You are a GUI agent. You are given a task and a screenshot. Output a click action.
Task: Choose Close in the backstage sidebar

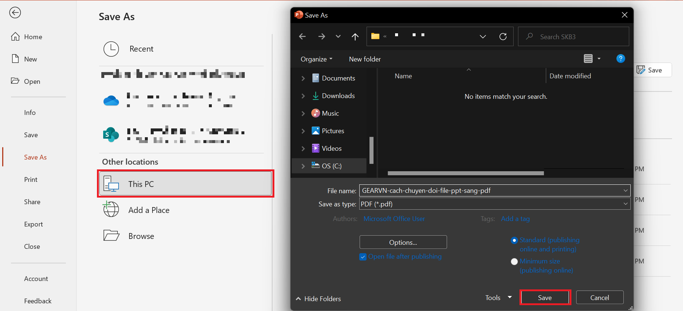(x=32, y=247)
